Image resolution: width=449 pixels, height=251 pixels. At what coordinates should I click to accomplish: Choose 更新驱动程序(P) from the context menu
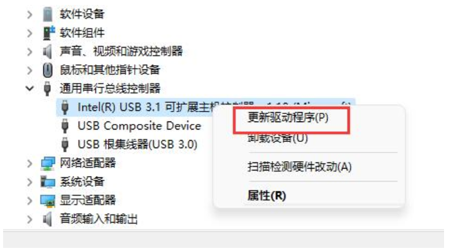(288, 117)
